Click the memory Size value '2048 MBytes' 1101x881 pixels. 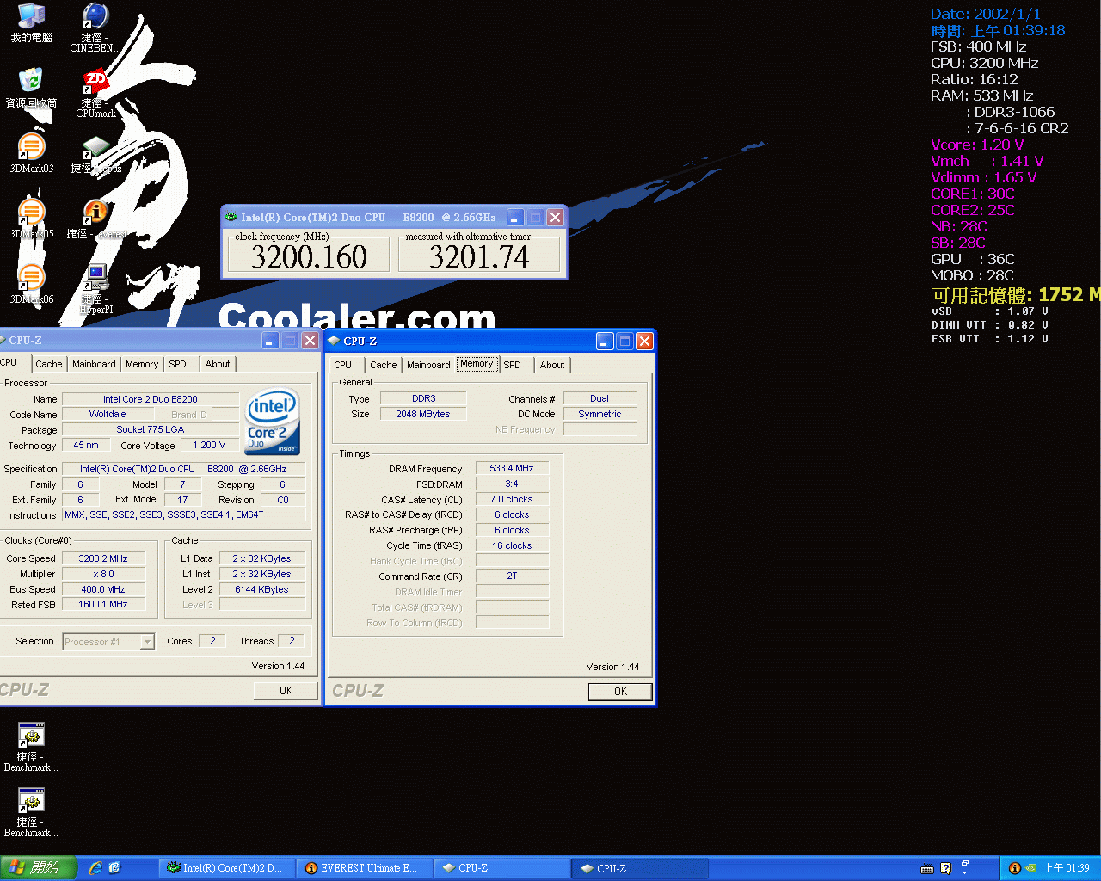pos(423,414)
